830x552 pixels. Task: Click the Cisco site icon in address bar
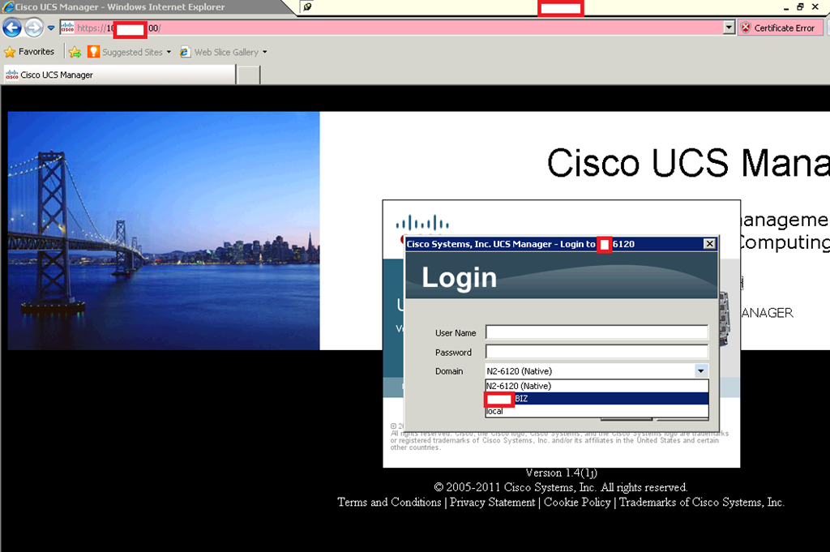pyautogui.click(x=67, y=28)
